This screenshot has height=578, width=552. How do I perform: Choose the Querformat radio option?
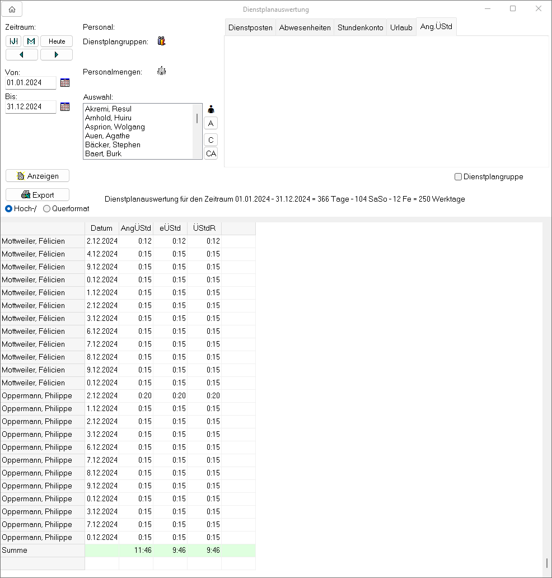pyautogui.click(x=47, y=209)
